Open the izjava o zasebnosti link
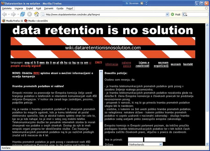 (x=142, y=64)
